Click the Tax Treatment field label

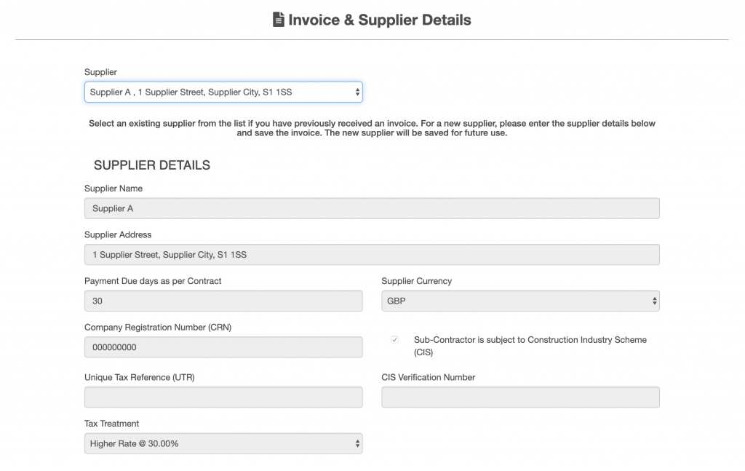pos(111,424)
